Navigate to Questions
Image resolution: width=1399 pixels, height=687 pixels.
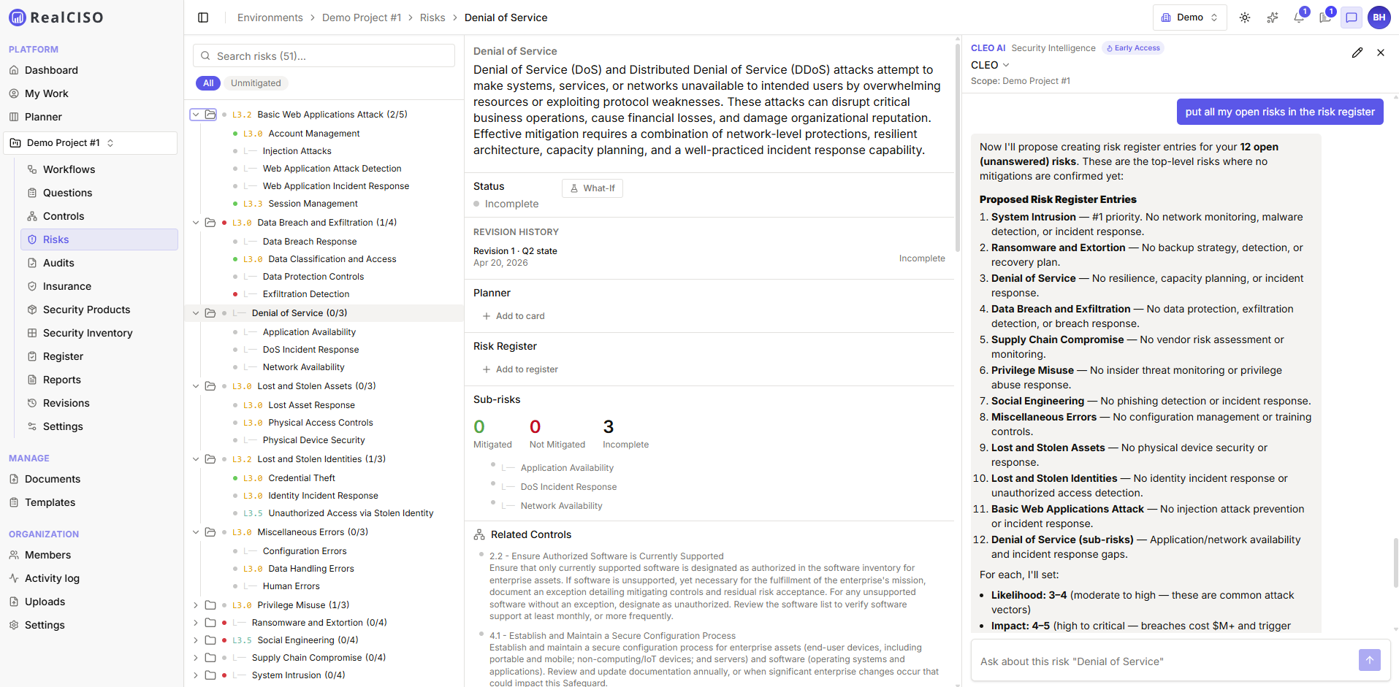coord(67,193)
